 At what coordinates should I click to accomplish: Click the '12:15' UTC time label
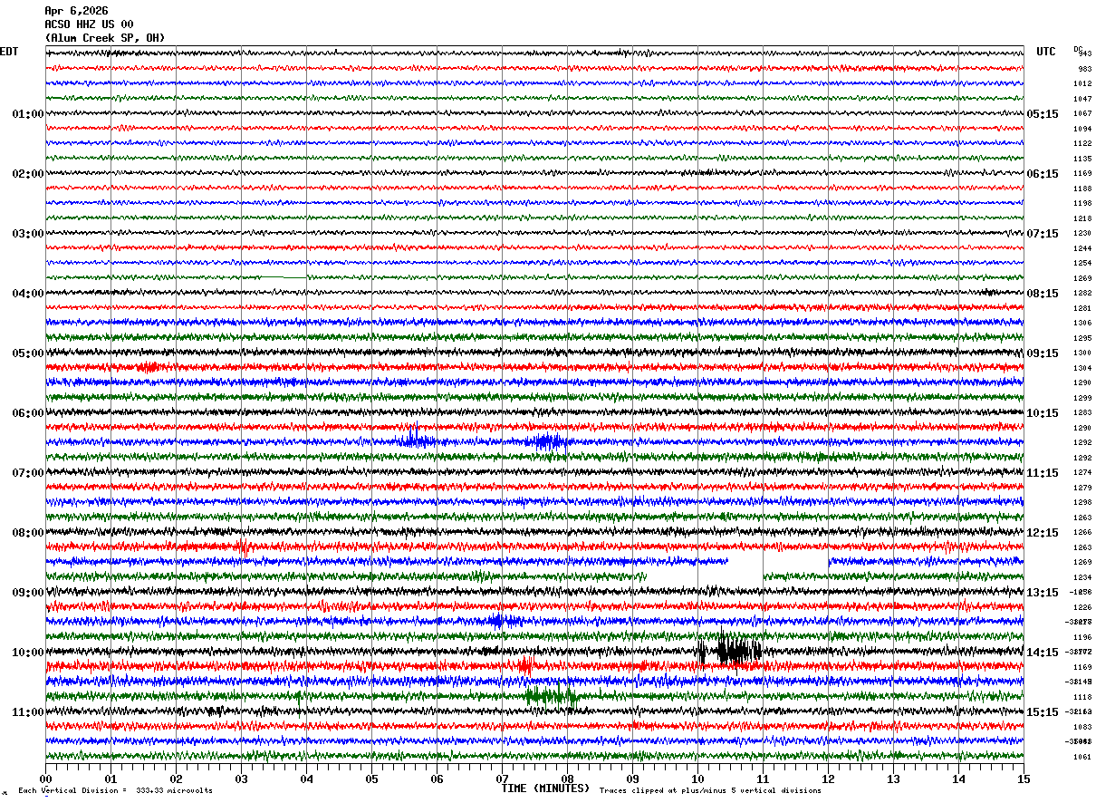pos(1043,533)
